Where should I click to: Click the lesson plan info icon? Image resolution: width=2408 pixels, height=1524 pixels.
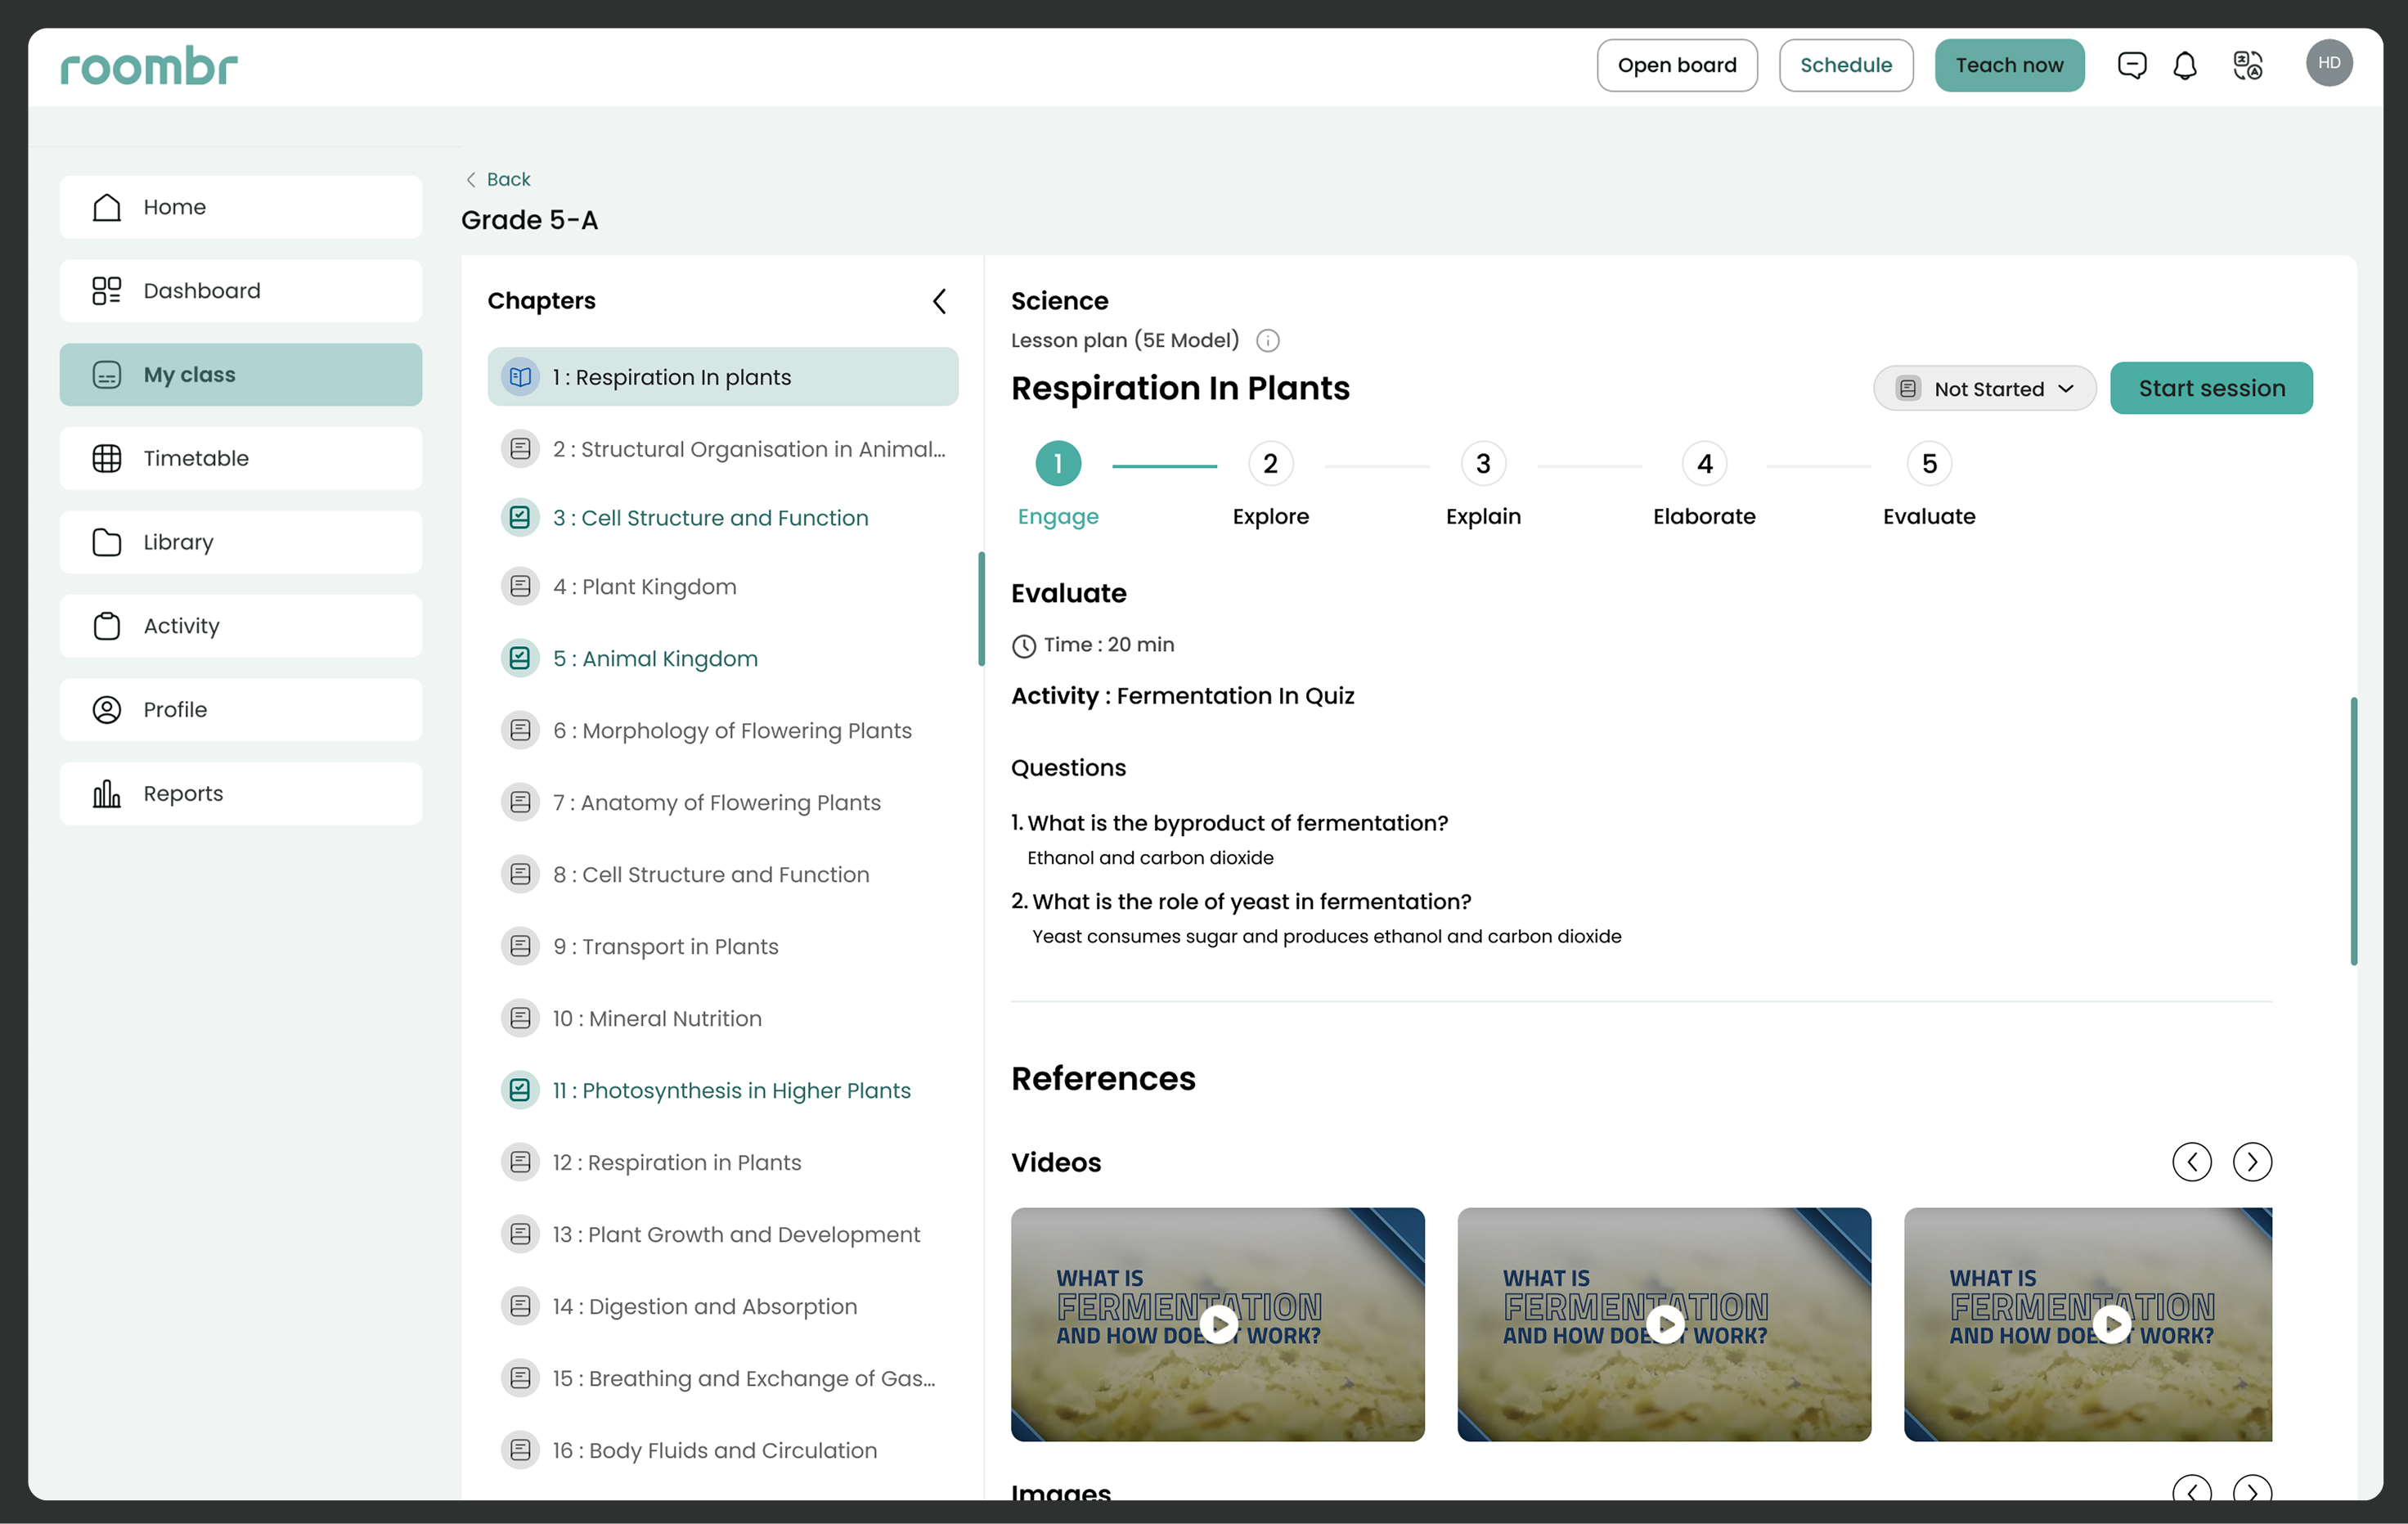point(1267,341)
